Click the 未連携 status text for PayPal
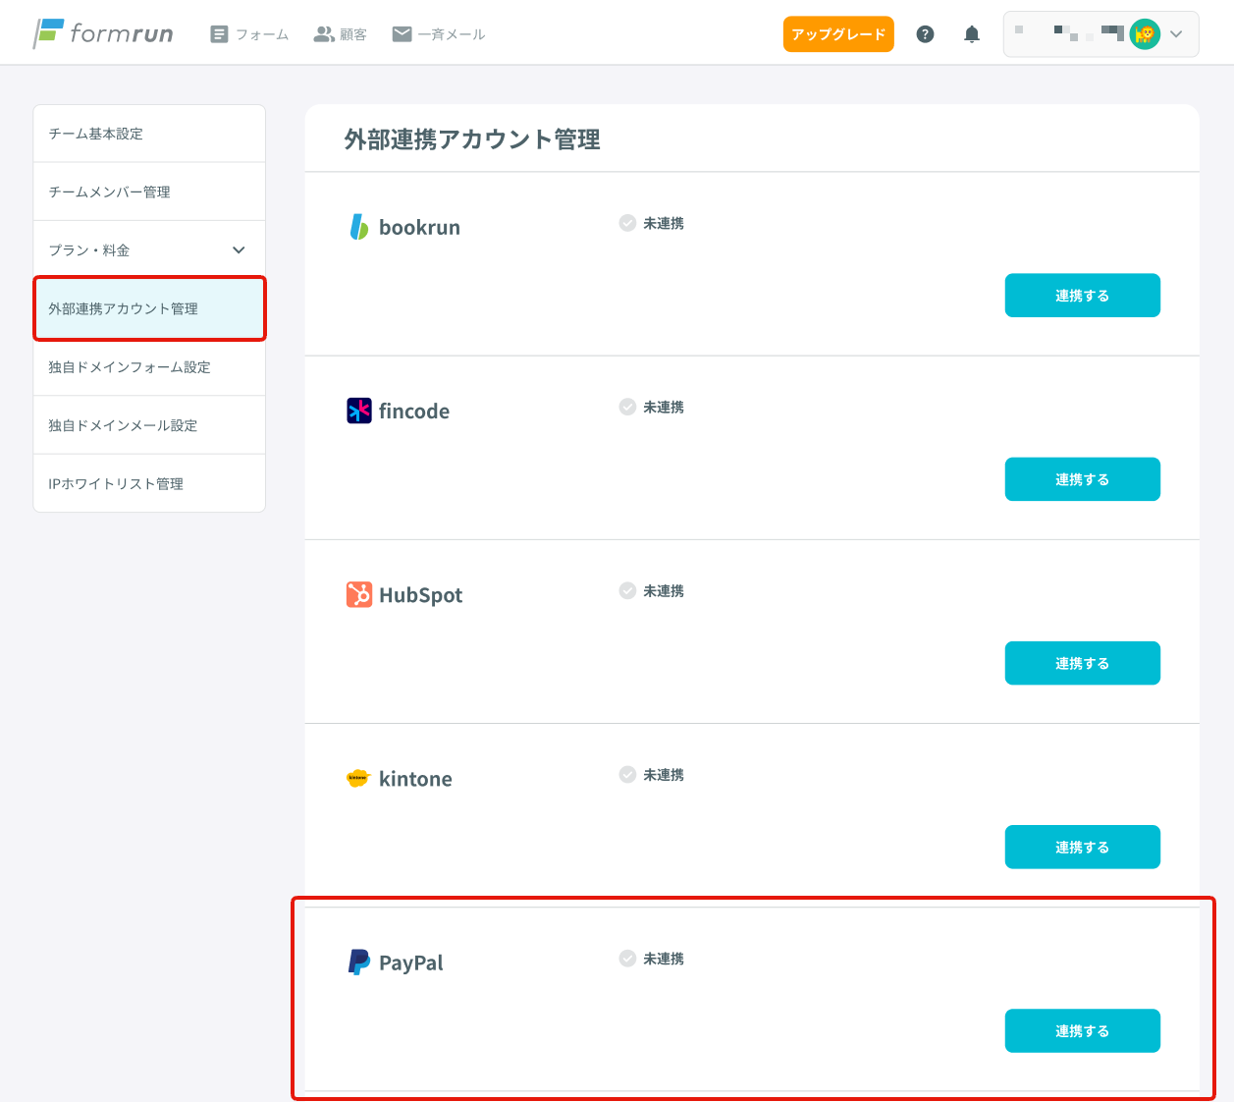 pos(664,958)
